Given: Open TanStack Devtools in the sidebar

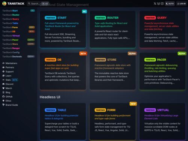Looking at the screenshot, I should click(18, 57).
